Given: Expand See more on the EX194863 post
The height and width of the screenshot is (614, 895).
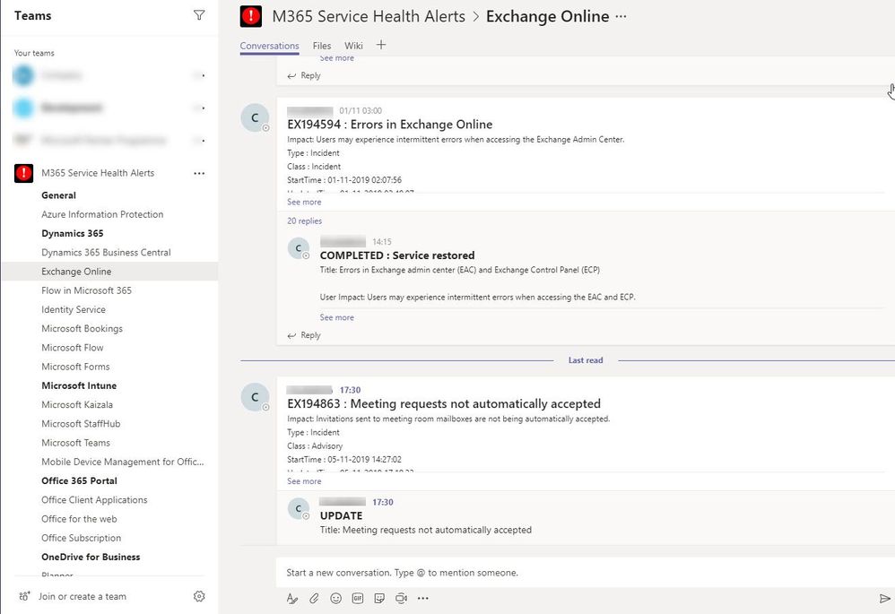Looking at the screenshot, I should [x=304, y=481].
